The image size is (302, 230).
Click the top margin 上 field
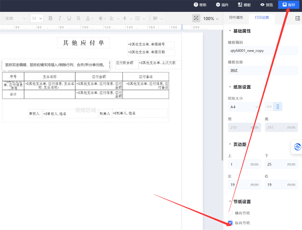pyautogui.click(x=244, y=164)
